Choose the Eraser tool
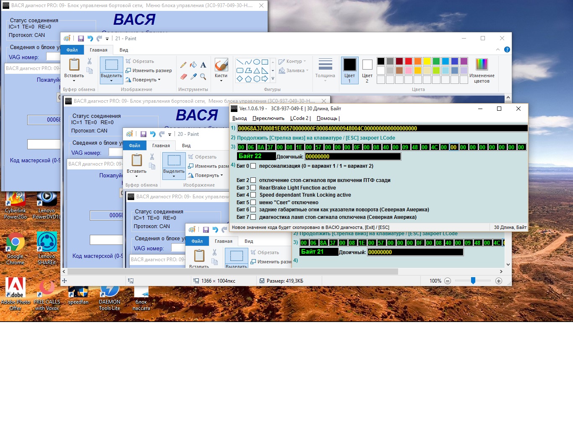573x421 pixels. [183, 77]
